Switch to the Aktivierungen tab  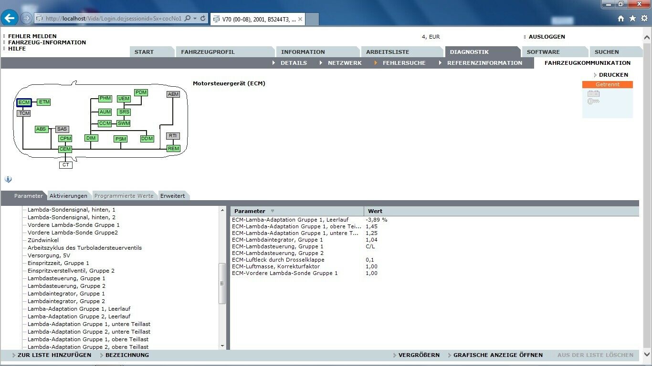coord(68,196)
